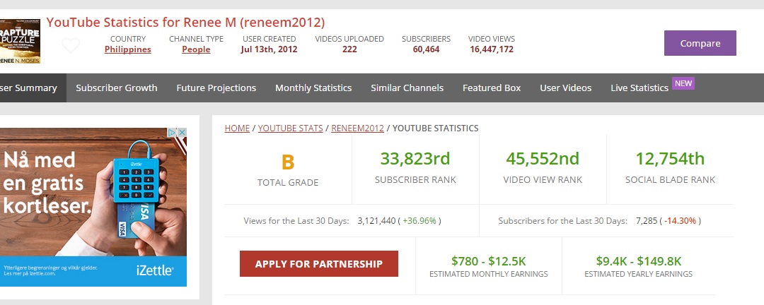Open the Live Statistics tab
Image resolution: width=764 pixels, height=305 pixels.
click(639, 88)
